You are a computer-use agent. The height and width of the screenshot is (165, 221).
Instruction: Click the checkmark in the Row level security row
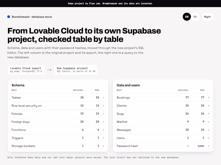[103, 106]
